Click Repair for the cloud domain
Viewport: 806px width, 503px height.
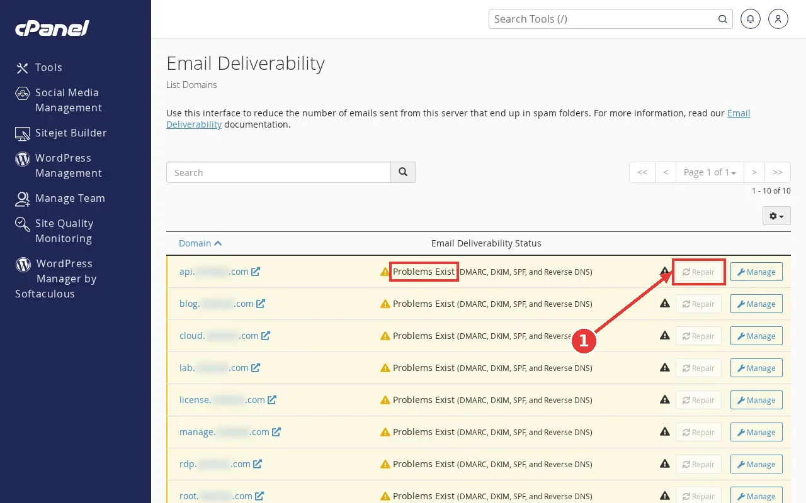[x=699, y=336]
